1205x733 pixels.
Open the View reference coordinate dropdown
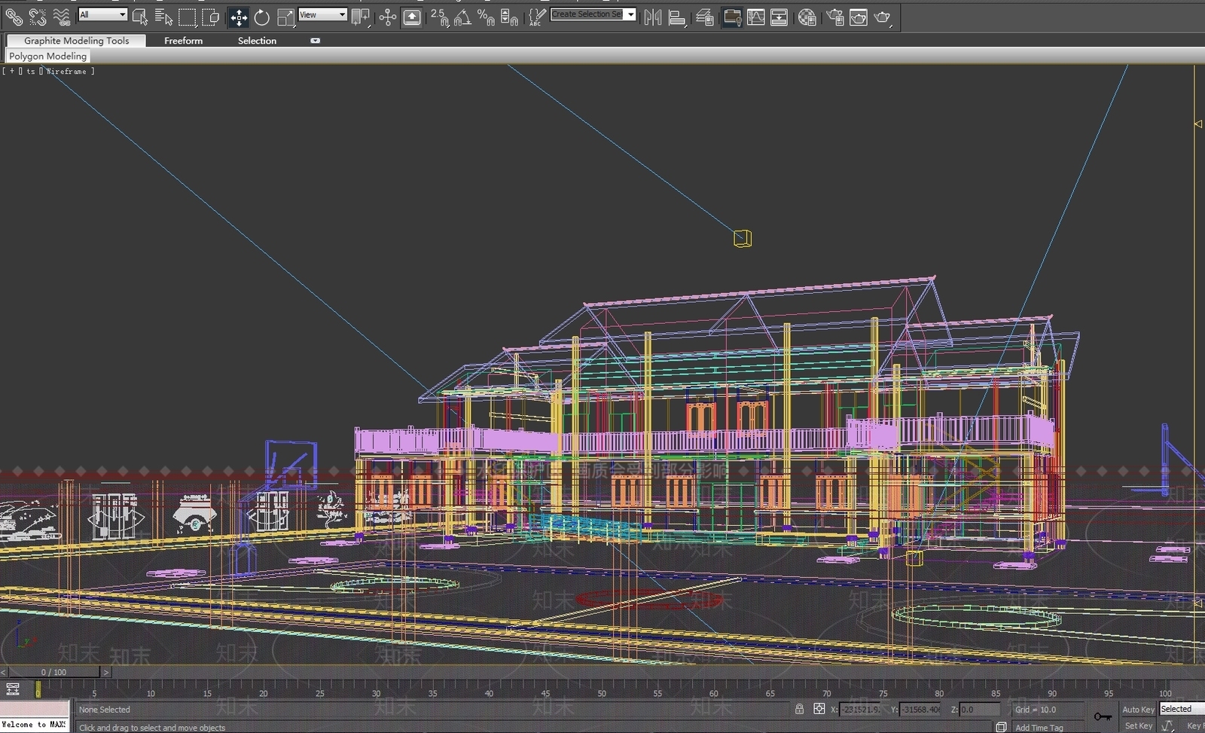[x=322, y=14]
